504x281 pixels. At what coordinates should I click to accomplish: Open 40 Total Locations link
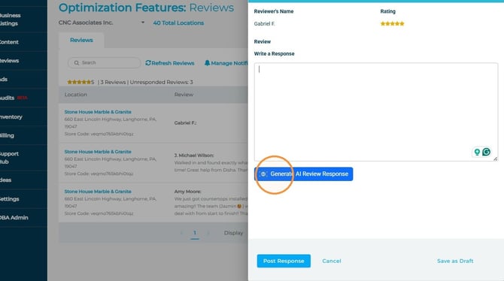(178, 23)
